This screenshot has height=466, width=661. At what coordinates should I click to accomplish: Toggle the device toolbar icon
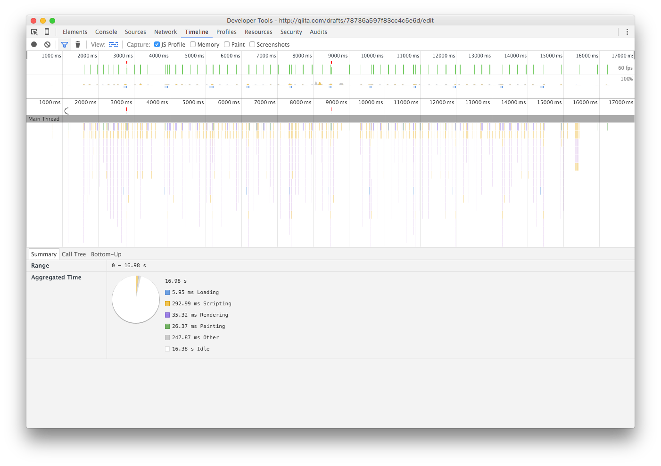[x=47, y=32]
